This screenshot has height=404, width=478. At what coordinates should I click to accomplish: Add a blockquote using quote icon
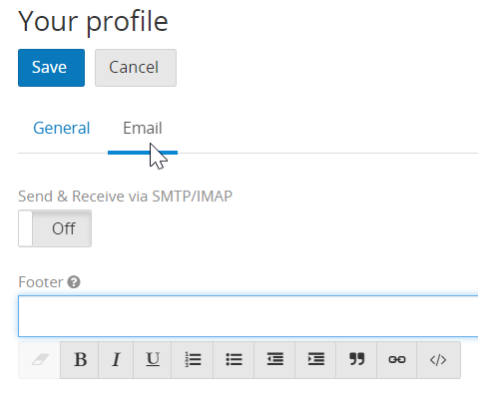click(x=356, y=360)
